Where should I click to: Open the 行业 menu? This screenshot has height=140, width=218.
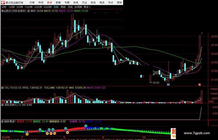[84, 3]
